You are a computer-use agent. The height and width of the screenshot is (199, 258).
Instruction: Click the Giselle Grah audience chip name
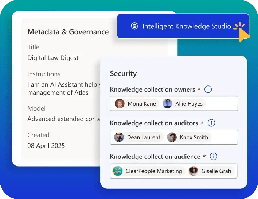(216, 171)
